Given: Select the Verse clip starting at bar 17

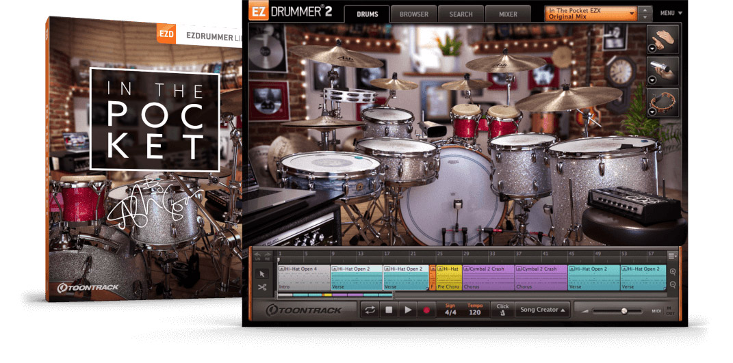Looking at the screenshot, I should (x=407, y=278).
